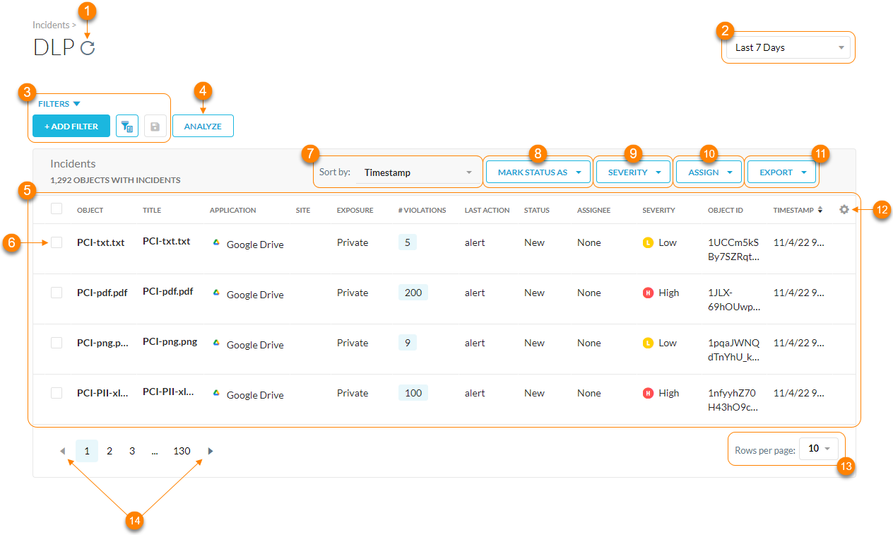893x535 pixels.
Task: Open column settings with the gear icon
Action: [x=844, y=209]
